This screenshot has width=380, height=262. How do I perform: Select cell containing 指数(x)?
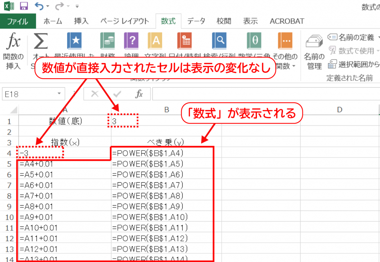[x=65, y=142]
